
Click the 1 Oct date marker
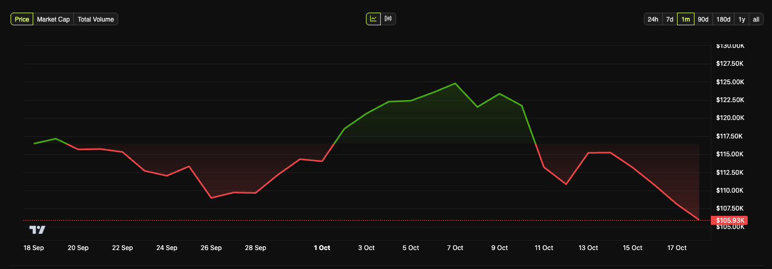(x=322, y=247)
